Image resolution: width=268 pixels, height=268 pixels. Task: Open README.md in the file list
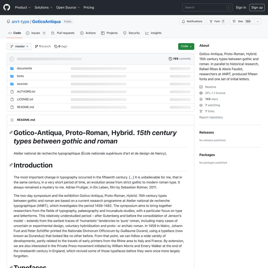(25, 107)
